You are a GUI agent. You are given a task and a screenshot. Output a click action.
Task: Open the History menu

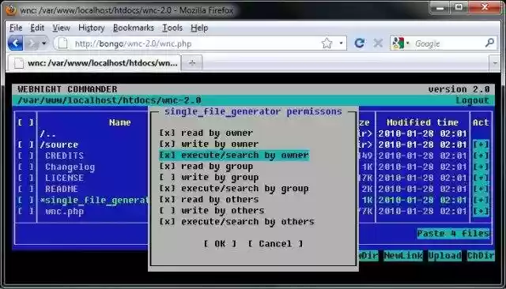pos(92,28)
